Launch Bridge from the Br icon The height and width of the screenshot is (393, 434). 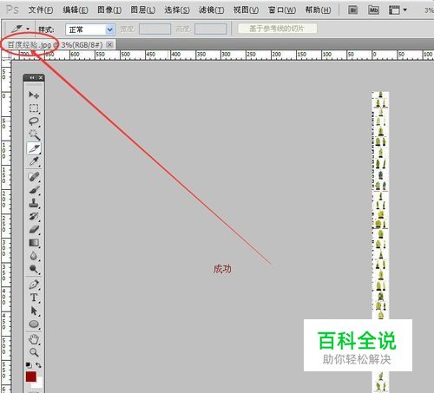(x=352, y=10)
